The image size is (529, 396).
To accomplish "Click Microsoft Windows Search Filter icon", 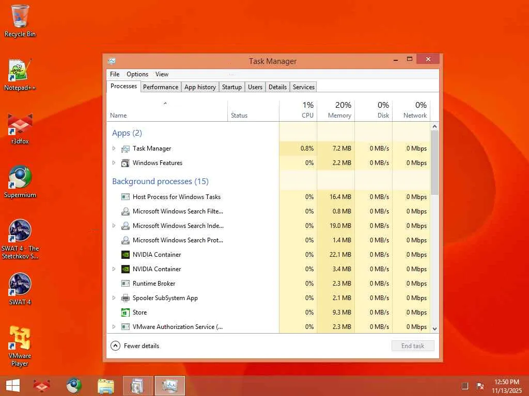I will pyautogui.click(x=126, y=211).
